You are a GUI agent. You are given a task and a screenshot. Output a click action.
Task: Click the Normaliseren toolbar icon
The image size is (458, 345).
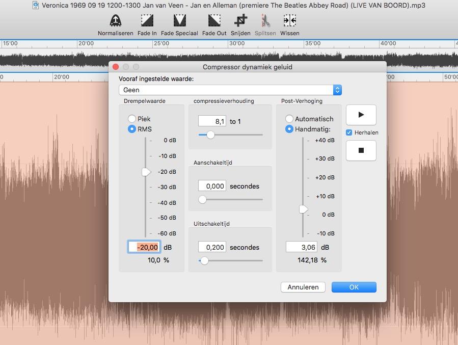116,21
